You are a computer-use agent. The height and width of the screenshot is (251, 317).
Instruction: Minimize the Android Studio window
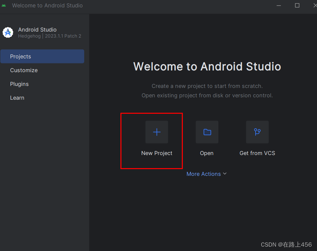pos(278,5)
